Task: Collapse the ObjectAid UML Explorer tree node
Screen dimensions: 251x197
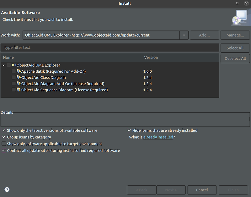Action: [3, 65]
